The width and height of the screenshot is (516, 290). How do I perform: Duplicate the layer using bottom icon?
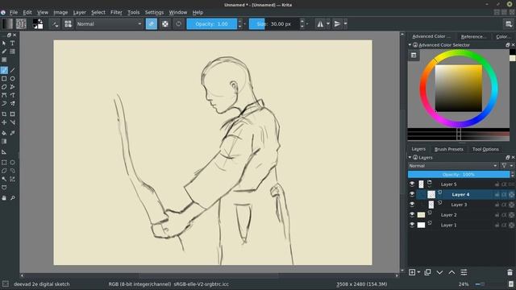(427, 272)
